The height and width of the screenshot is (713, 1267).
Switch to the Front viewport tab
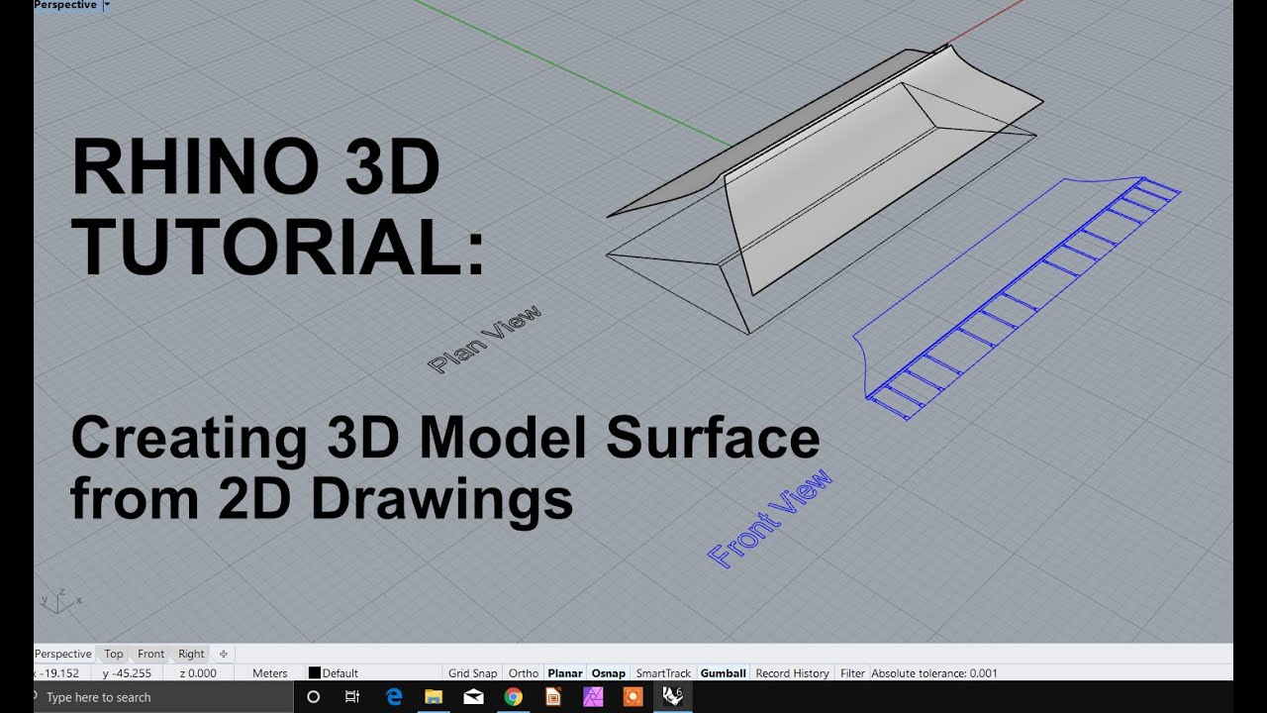(151, 654)
